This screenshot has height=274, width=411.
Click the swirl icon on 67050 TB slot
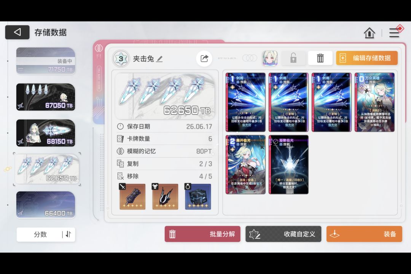(21, 106)
